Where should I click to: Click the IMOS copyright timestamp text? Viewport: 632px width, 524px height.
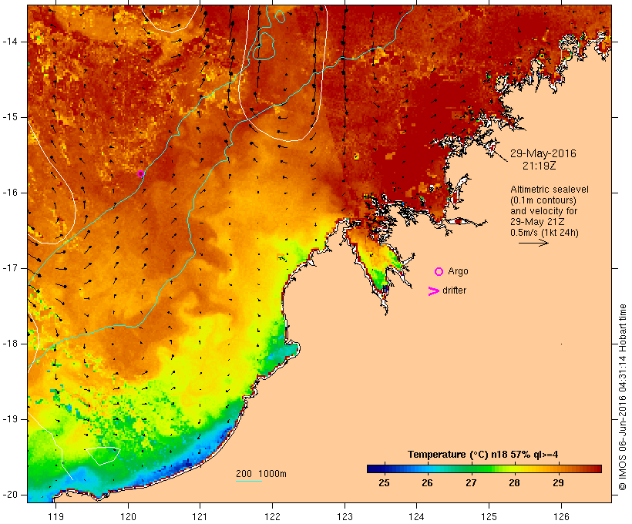[623, 397]
